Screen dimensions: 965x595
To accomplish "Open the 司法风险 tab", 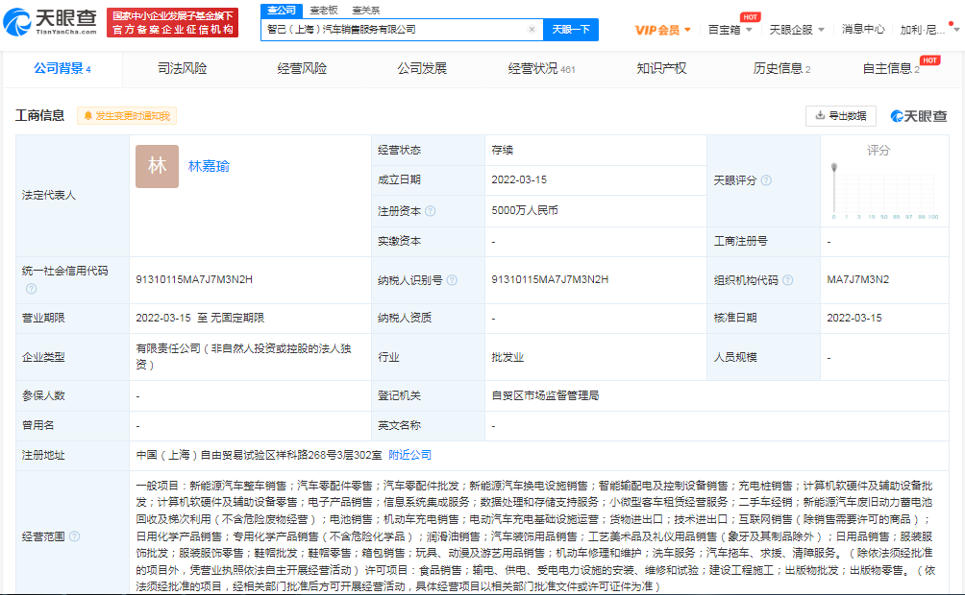I will (x=183, y=68).
